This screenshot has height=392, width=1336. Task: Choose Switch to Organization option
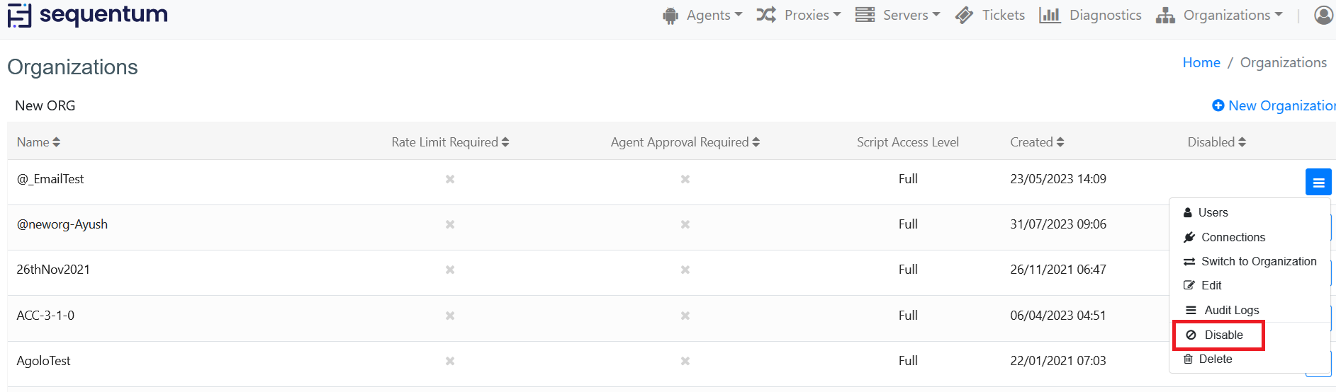pyautogui.click(x=1258, y=262)
